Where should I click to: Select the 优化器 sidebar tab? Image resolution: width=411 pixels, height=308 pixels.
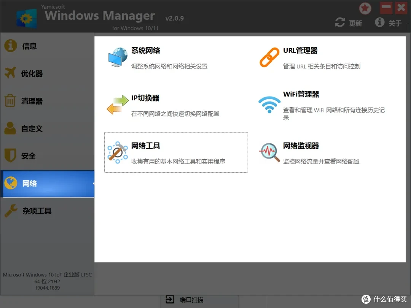[47, 73]
